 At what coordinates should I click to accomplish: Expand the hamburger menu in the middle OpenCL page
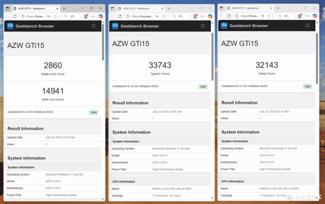click(x=203, y=26)
